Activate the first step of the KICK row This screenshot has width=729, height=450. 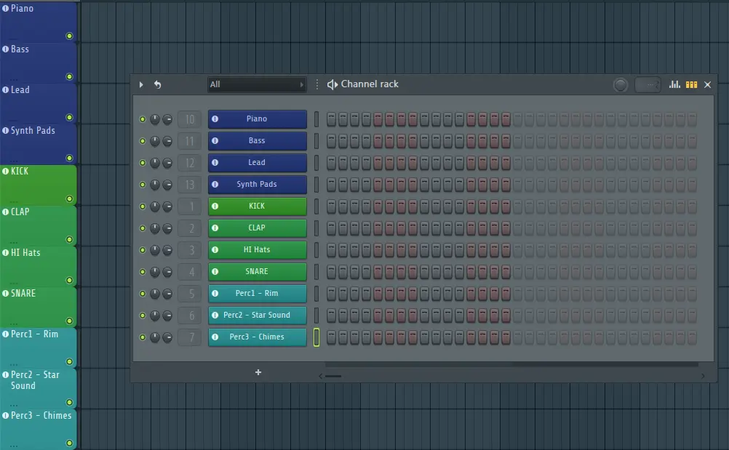click(331, 206)
